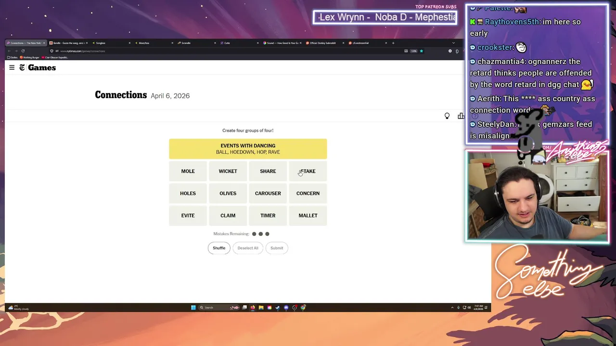
Task: Switch to the More/less browser tab
Action: (154, 43)
